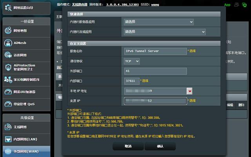Select 无线网络 label in the sidebar
The image size is (251, 157).
pos(20,127)
